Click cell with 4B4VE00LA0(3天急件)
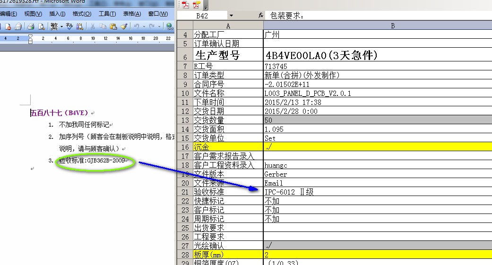492x265 pixels. [x=378, y=55]
